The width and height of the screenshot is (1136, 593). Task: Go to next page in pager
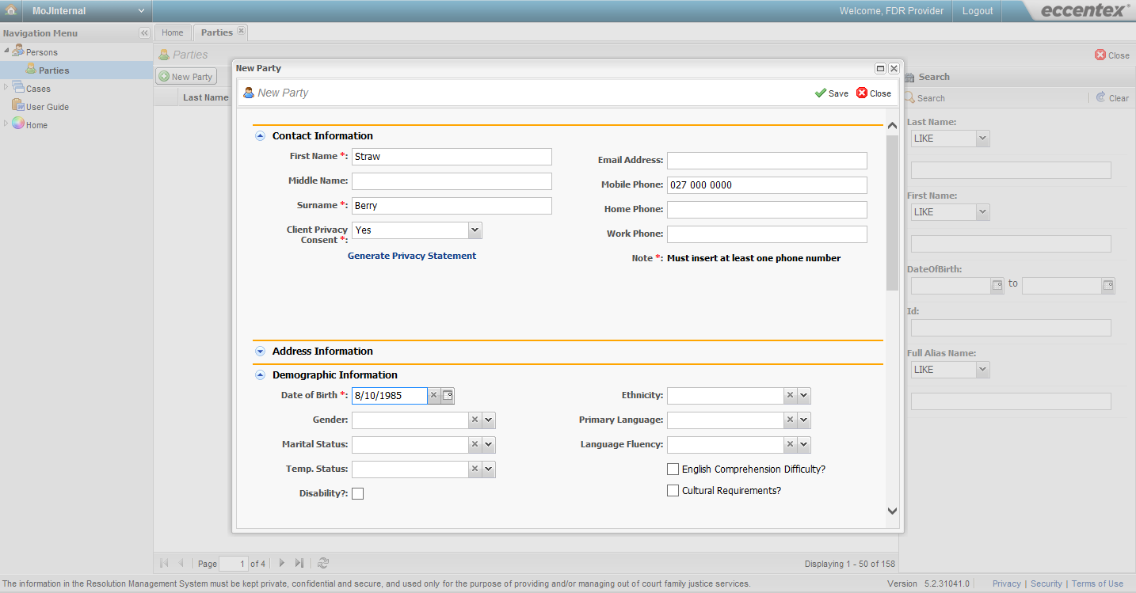281,563
